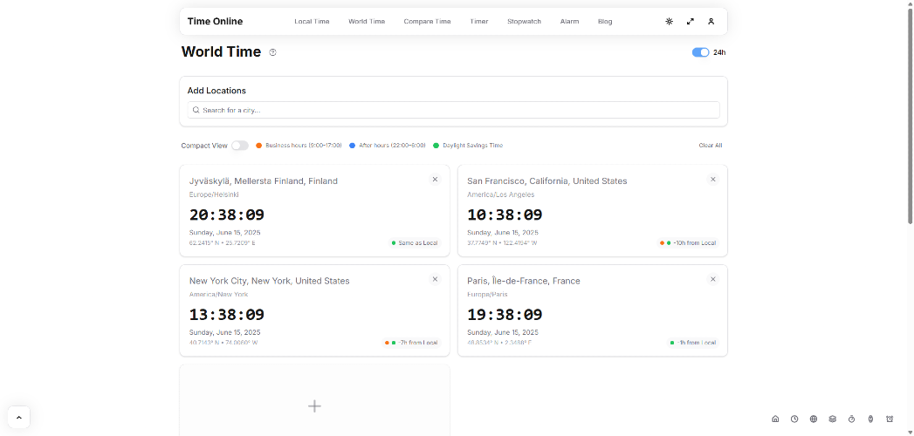The image size is (914, 436).
Task: Open the alarm clock icon in bottom bar
Action: [890, 419]
